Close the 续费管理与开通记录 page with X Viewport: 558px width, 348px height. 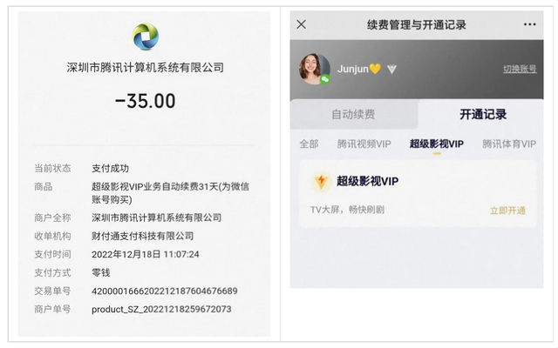[x=302, y=24]
